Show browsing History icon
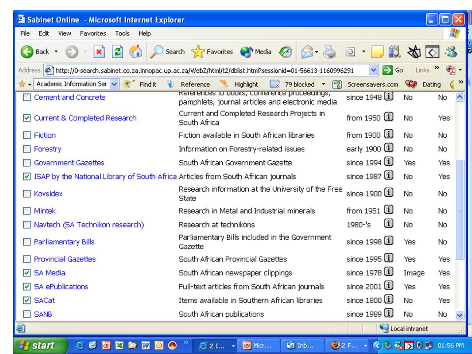 [285, 52]
